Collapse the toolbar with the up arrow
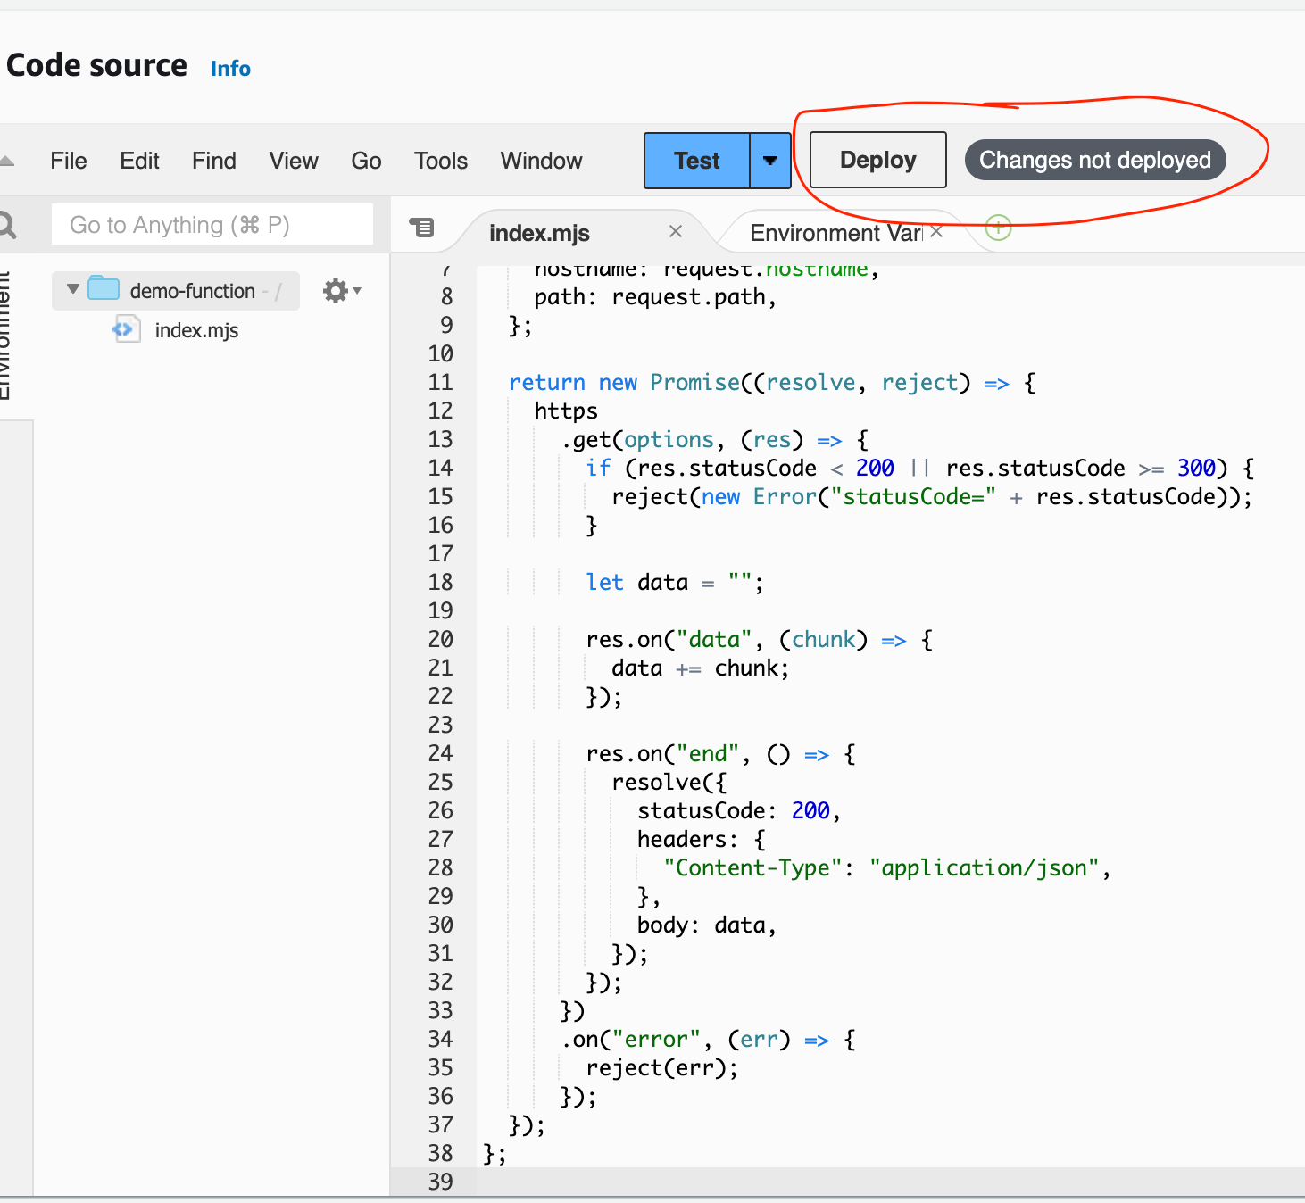Screen dimensions: 1305x1203 7,161
